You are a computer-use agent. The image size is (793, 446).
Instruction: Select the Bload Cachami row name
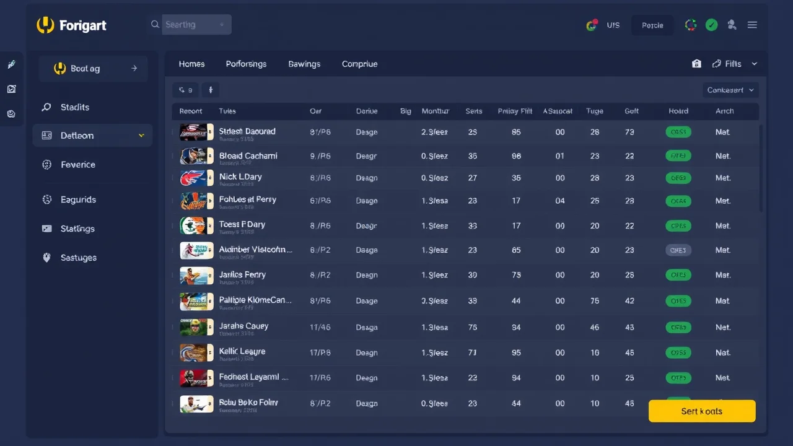[x=248, y=155]
